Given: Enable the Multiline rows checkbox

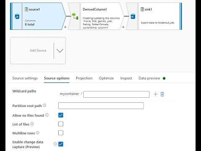Looking at the screenshot, I should coord(61,133).
